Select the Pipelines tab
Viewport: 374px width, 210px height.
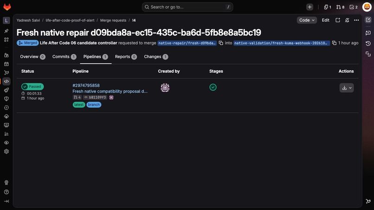point(96,57)
